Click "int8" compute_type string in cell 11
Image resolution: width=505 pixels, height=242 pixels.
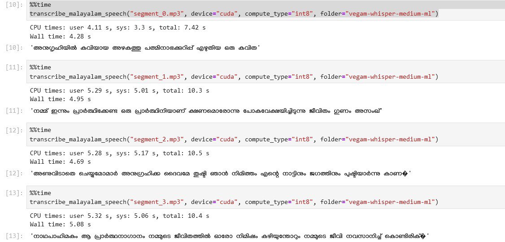[x=302, y=76]
